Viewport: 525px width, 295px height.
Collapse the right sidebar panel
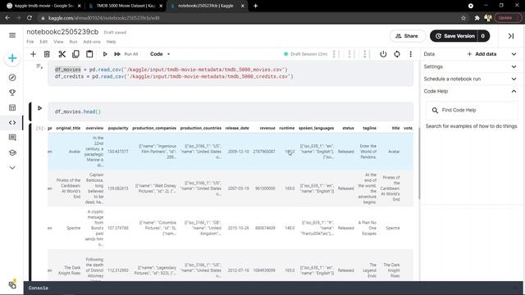510,36
